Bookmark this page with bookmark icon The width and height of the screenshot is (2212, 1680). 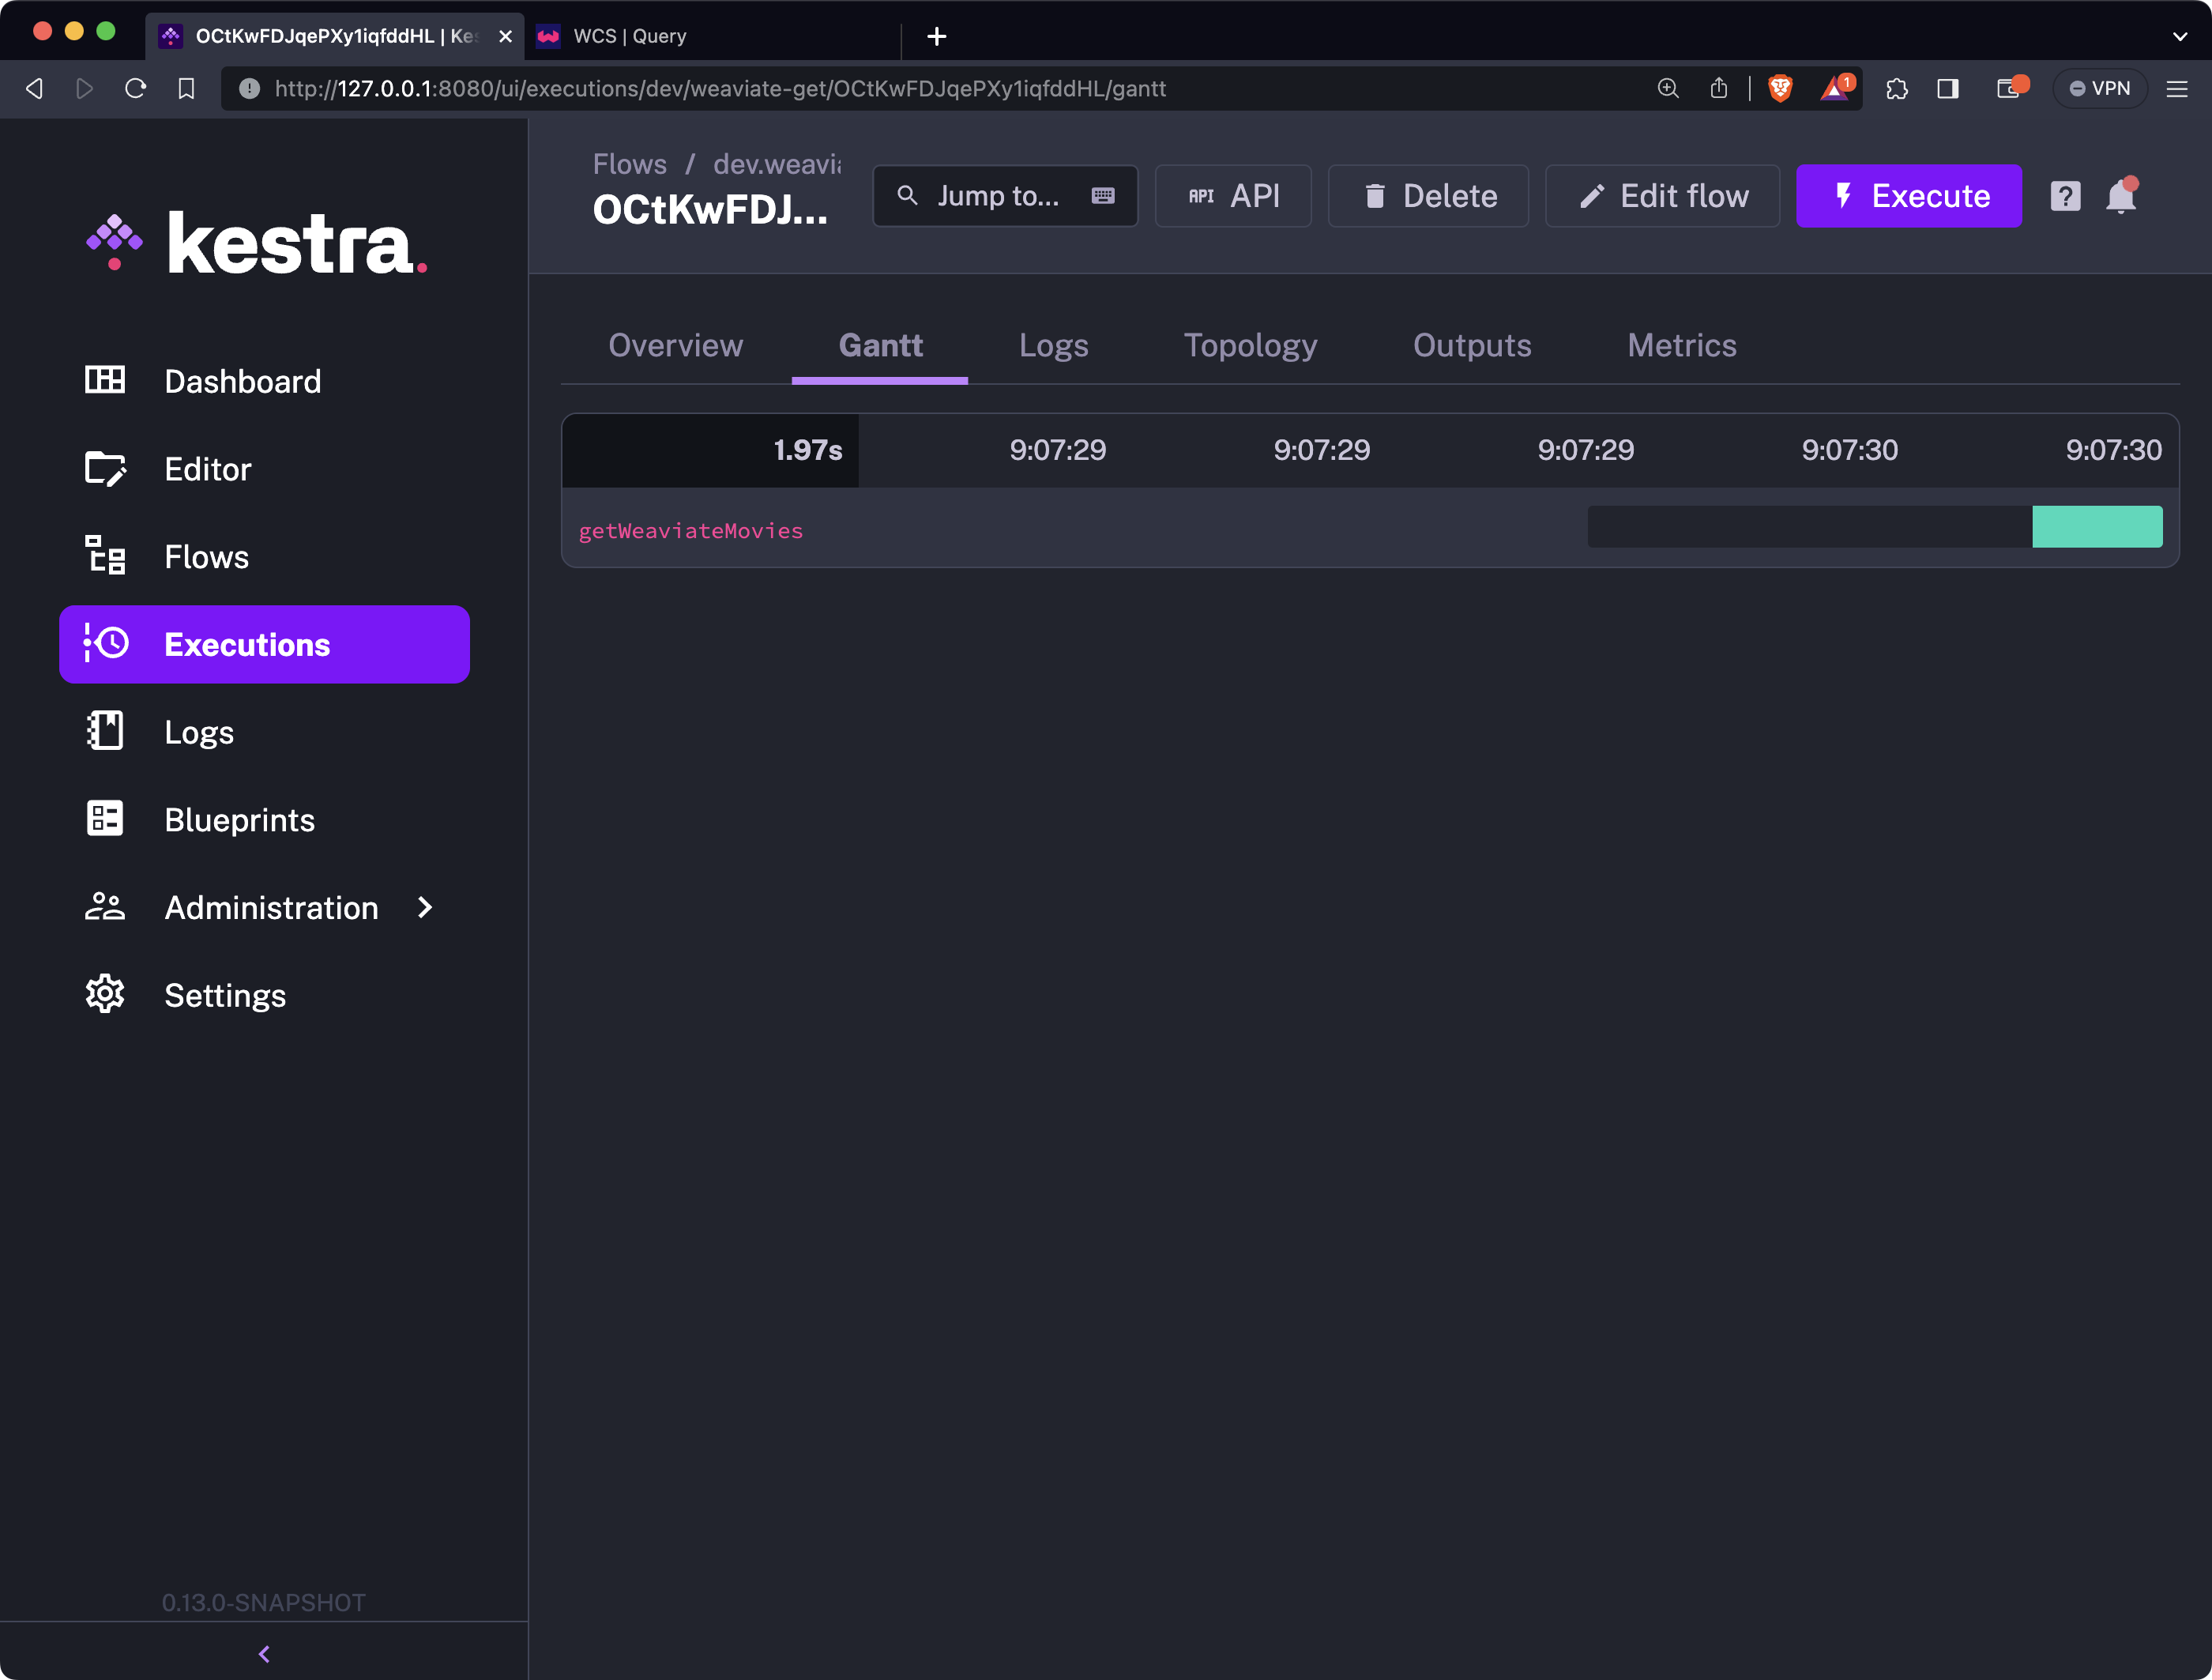click(x=186, y=88)
